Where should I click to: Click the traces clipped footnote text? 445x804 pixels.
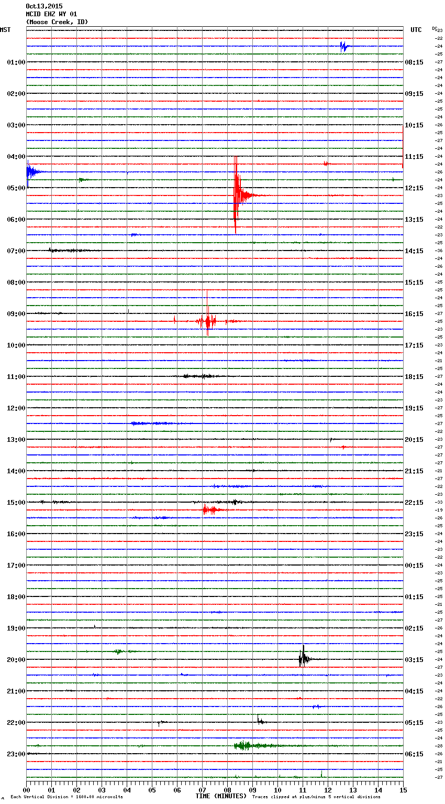316,797
